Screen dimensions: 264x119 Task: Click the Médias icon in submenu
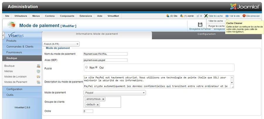(x=38, y=71)
